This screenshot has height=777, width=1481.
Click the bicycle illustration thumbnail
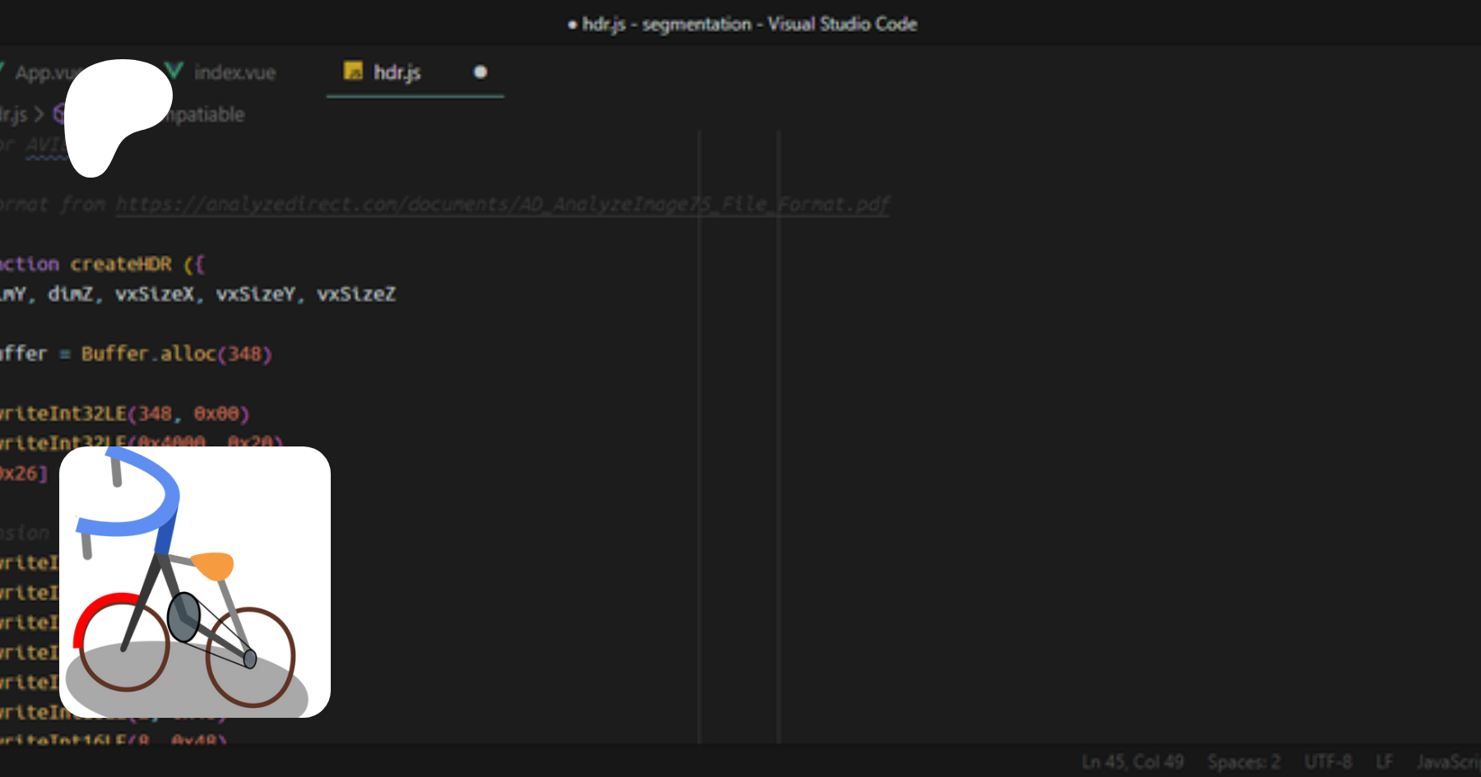pos(195,582)
